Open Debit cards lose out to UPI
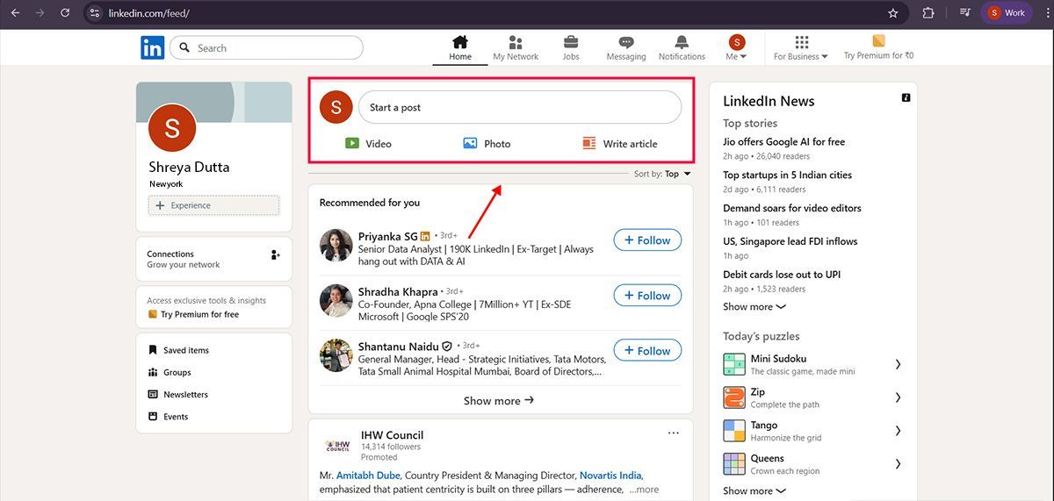 (782, 275)
